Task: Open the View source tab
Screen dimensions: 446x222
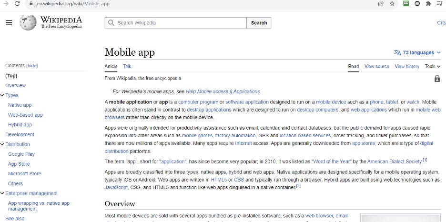Action: pyautogui.click(x=376, y=66)
